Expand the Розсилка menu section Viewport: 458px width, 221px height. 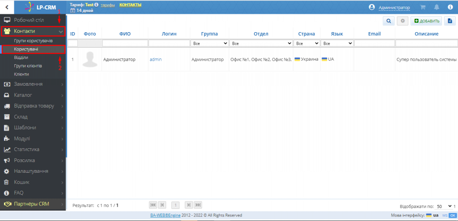(x=33, y=160)
